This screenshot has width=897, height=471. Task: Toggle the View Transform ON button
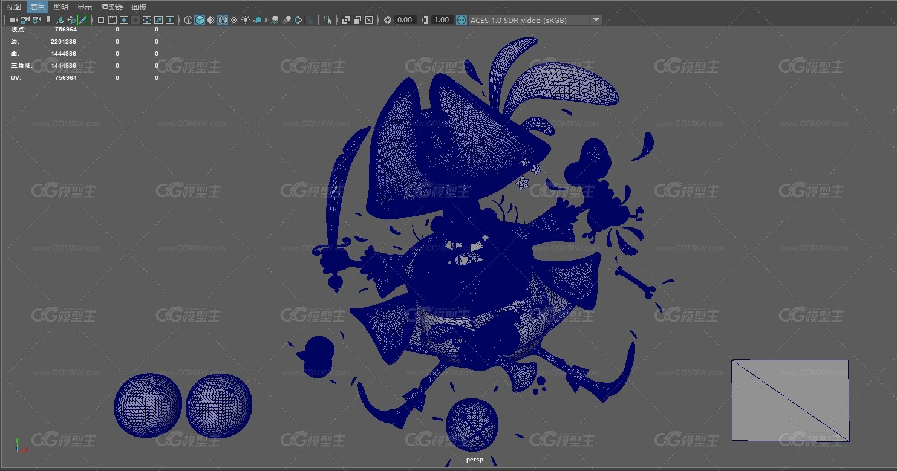click(x=462, y=20)
